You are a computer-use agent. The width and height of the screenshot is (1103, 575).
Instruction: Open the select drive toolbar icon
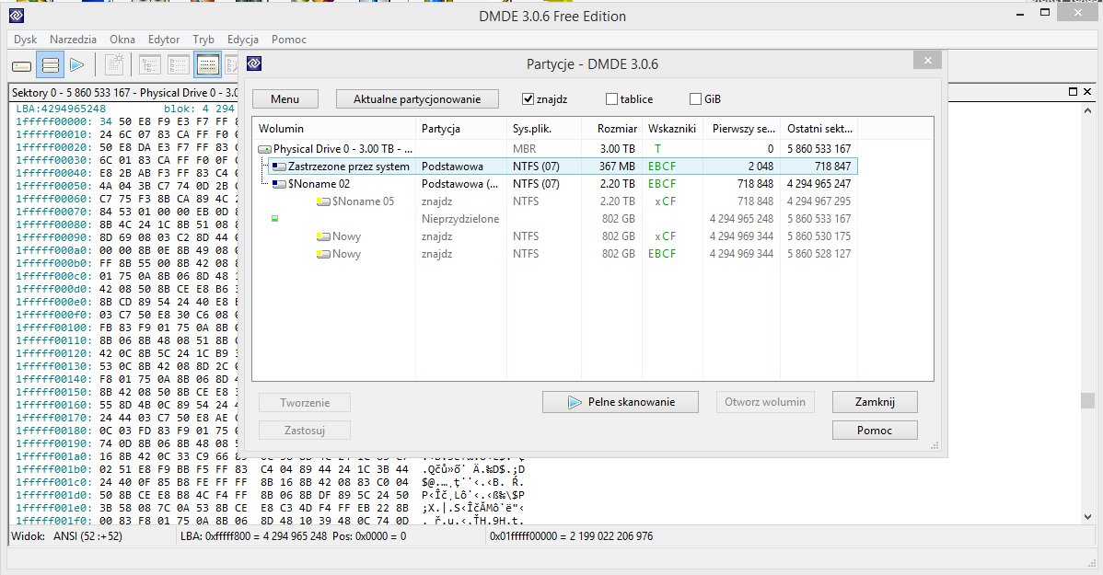coord(22,65)
